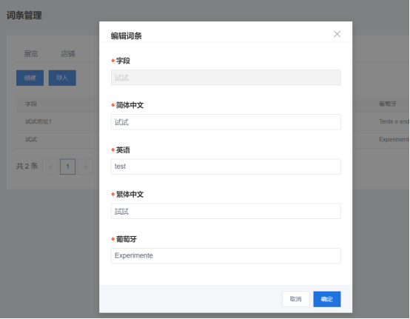Focus the 简体中文 input field
Image resolution: width=410 pixels, height=319 pixels.
226,122
